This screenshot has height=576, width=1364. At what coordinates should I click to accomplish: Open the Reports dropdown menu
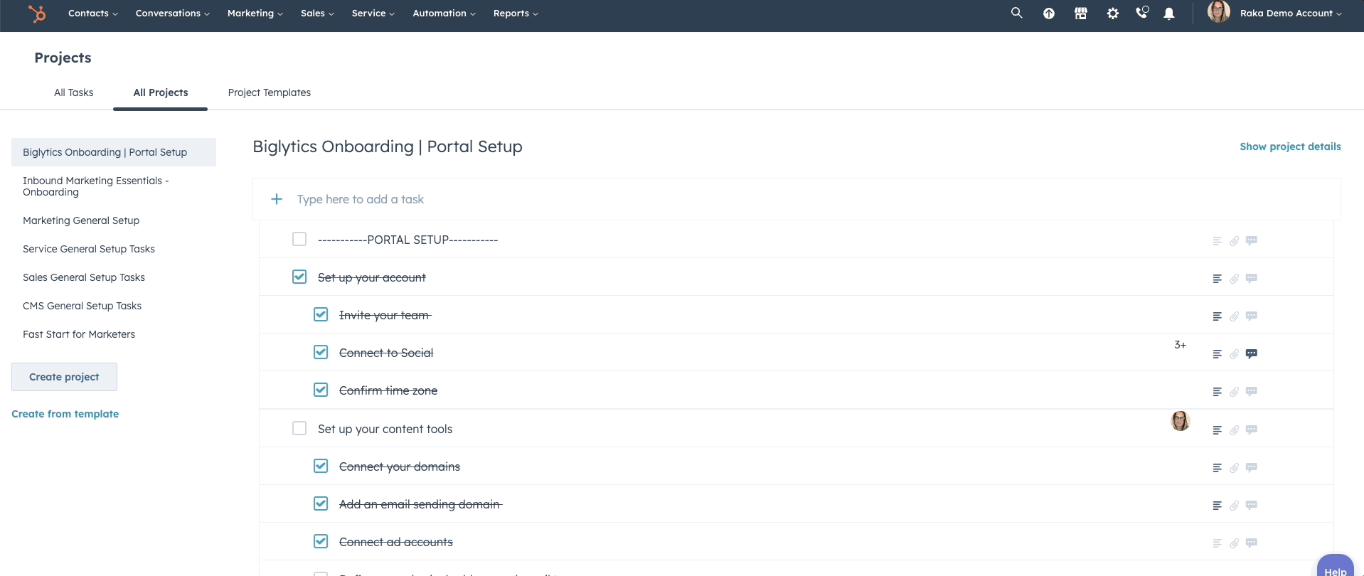(x=516, y=13)
